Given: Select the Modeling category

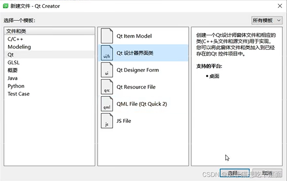Looking at the screenshot, I should [49, 47].
